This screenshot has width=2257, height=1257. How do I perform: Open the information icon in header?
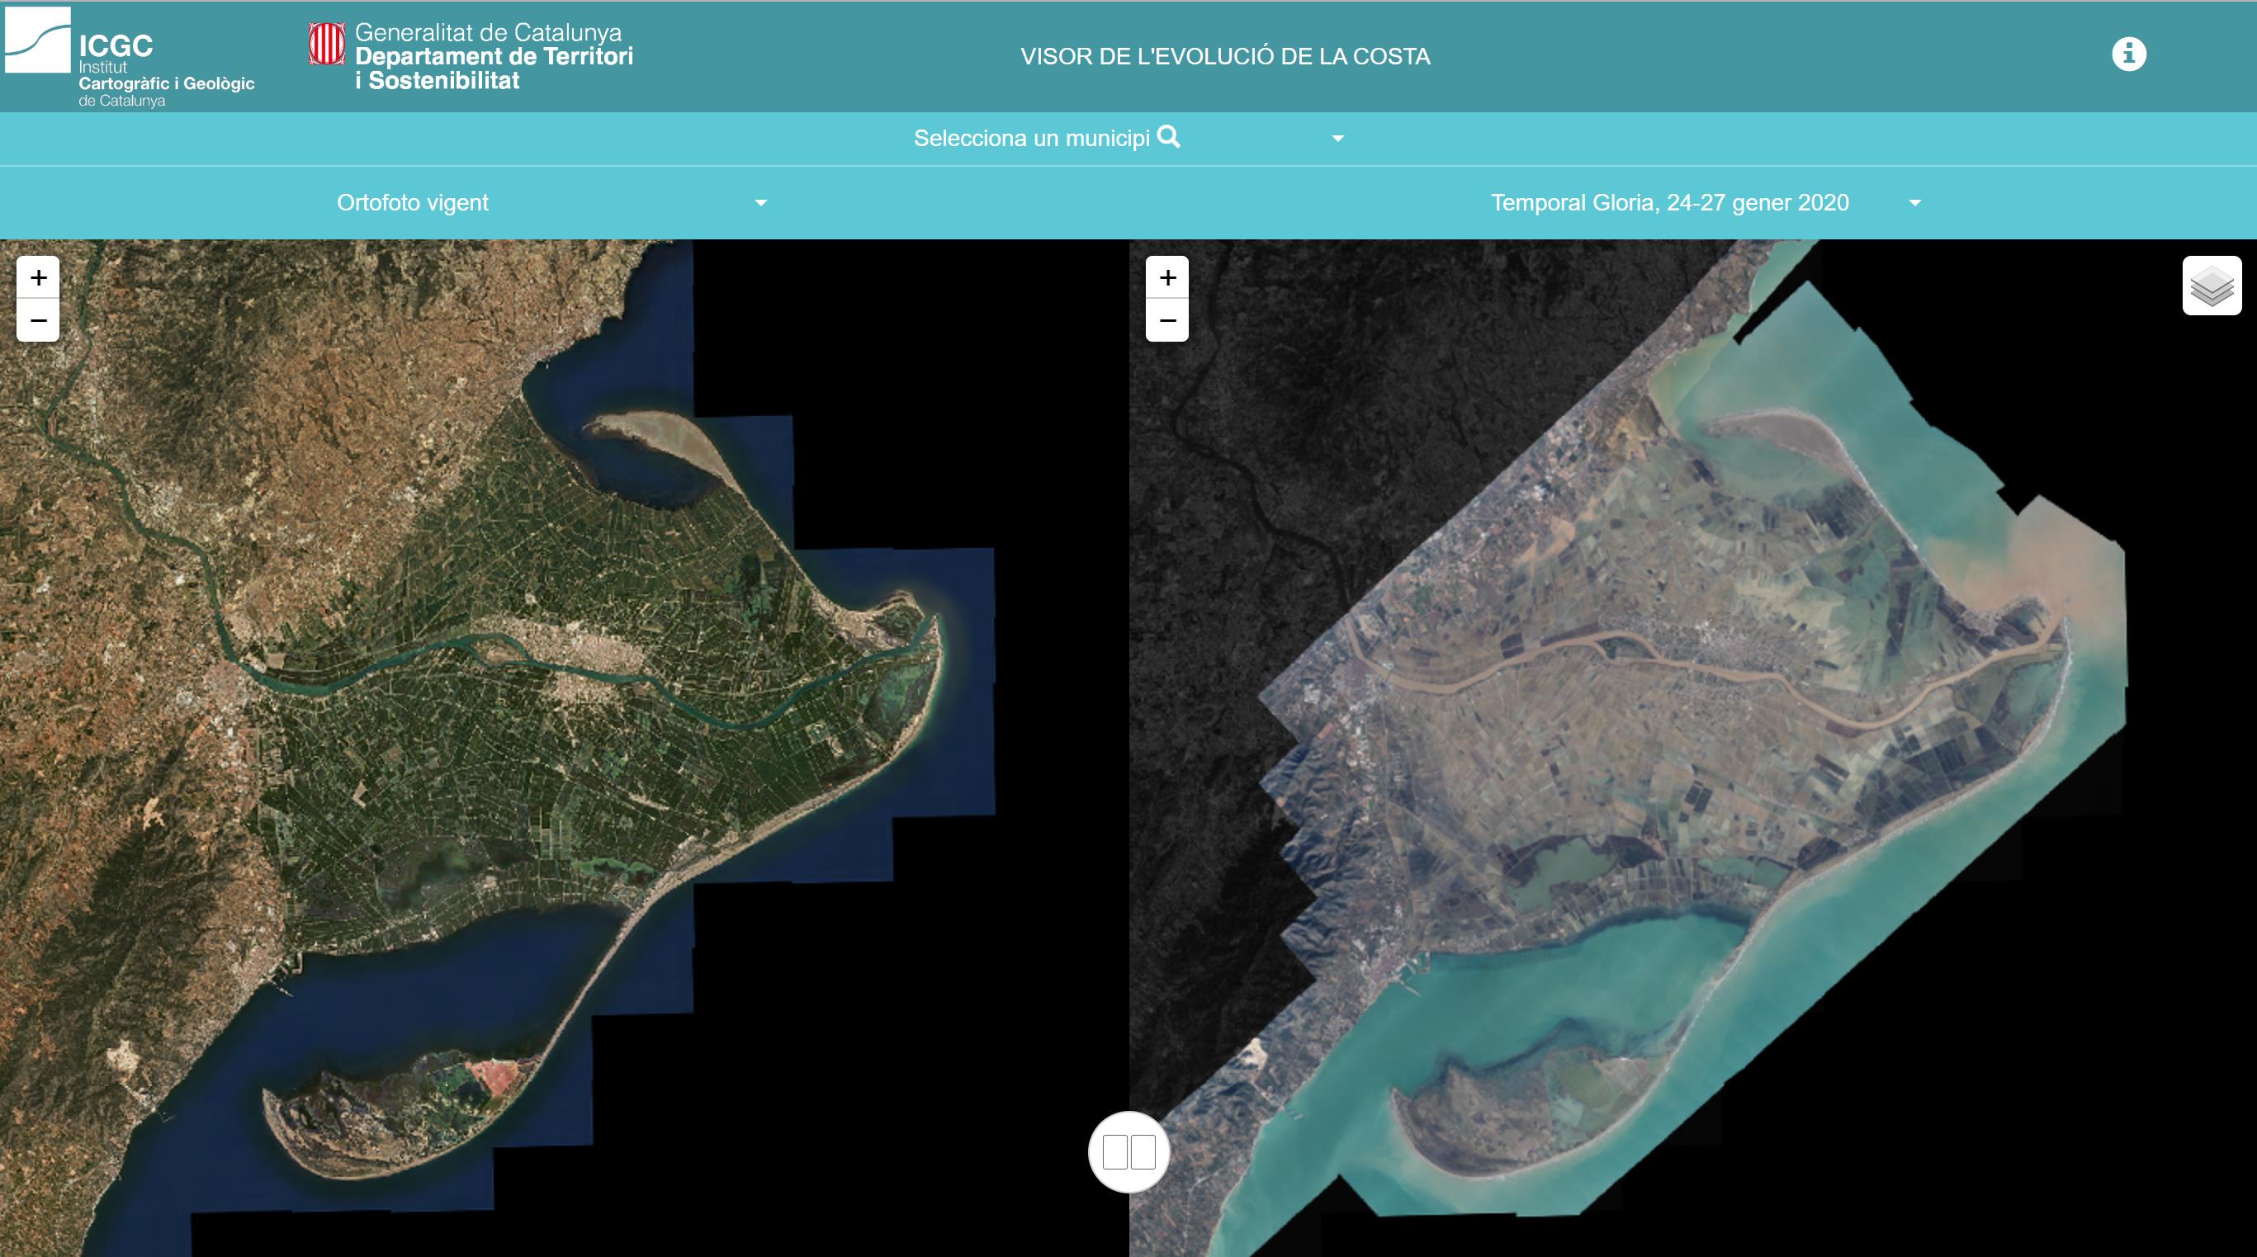coord(2128,54)
